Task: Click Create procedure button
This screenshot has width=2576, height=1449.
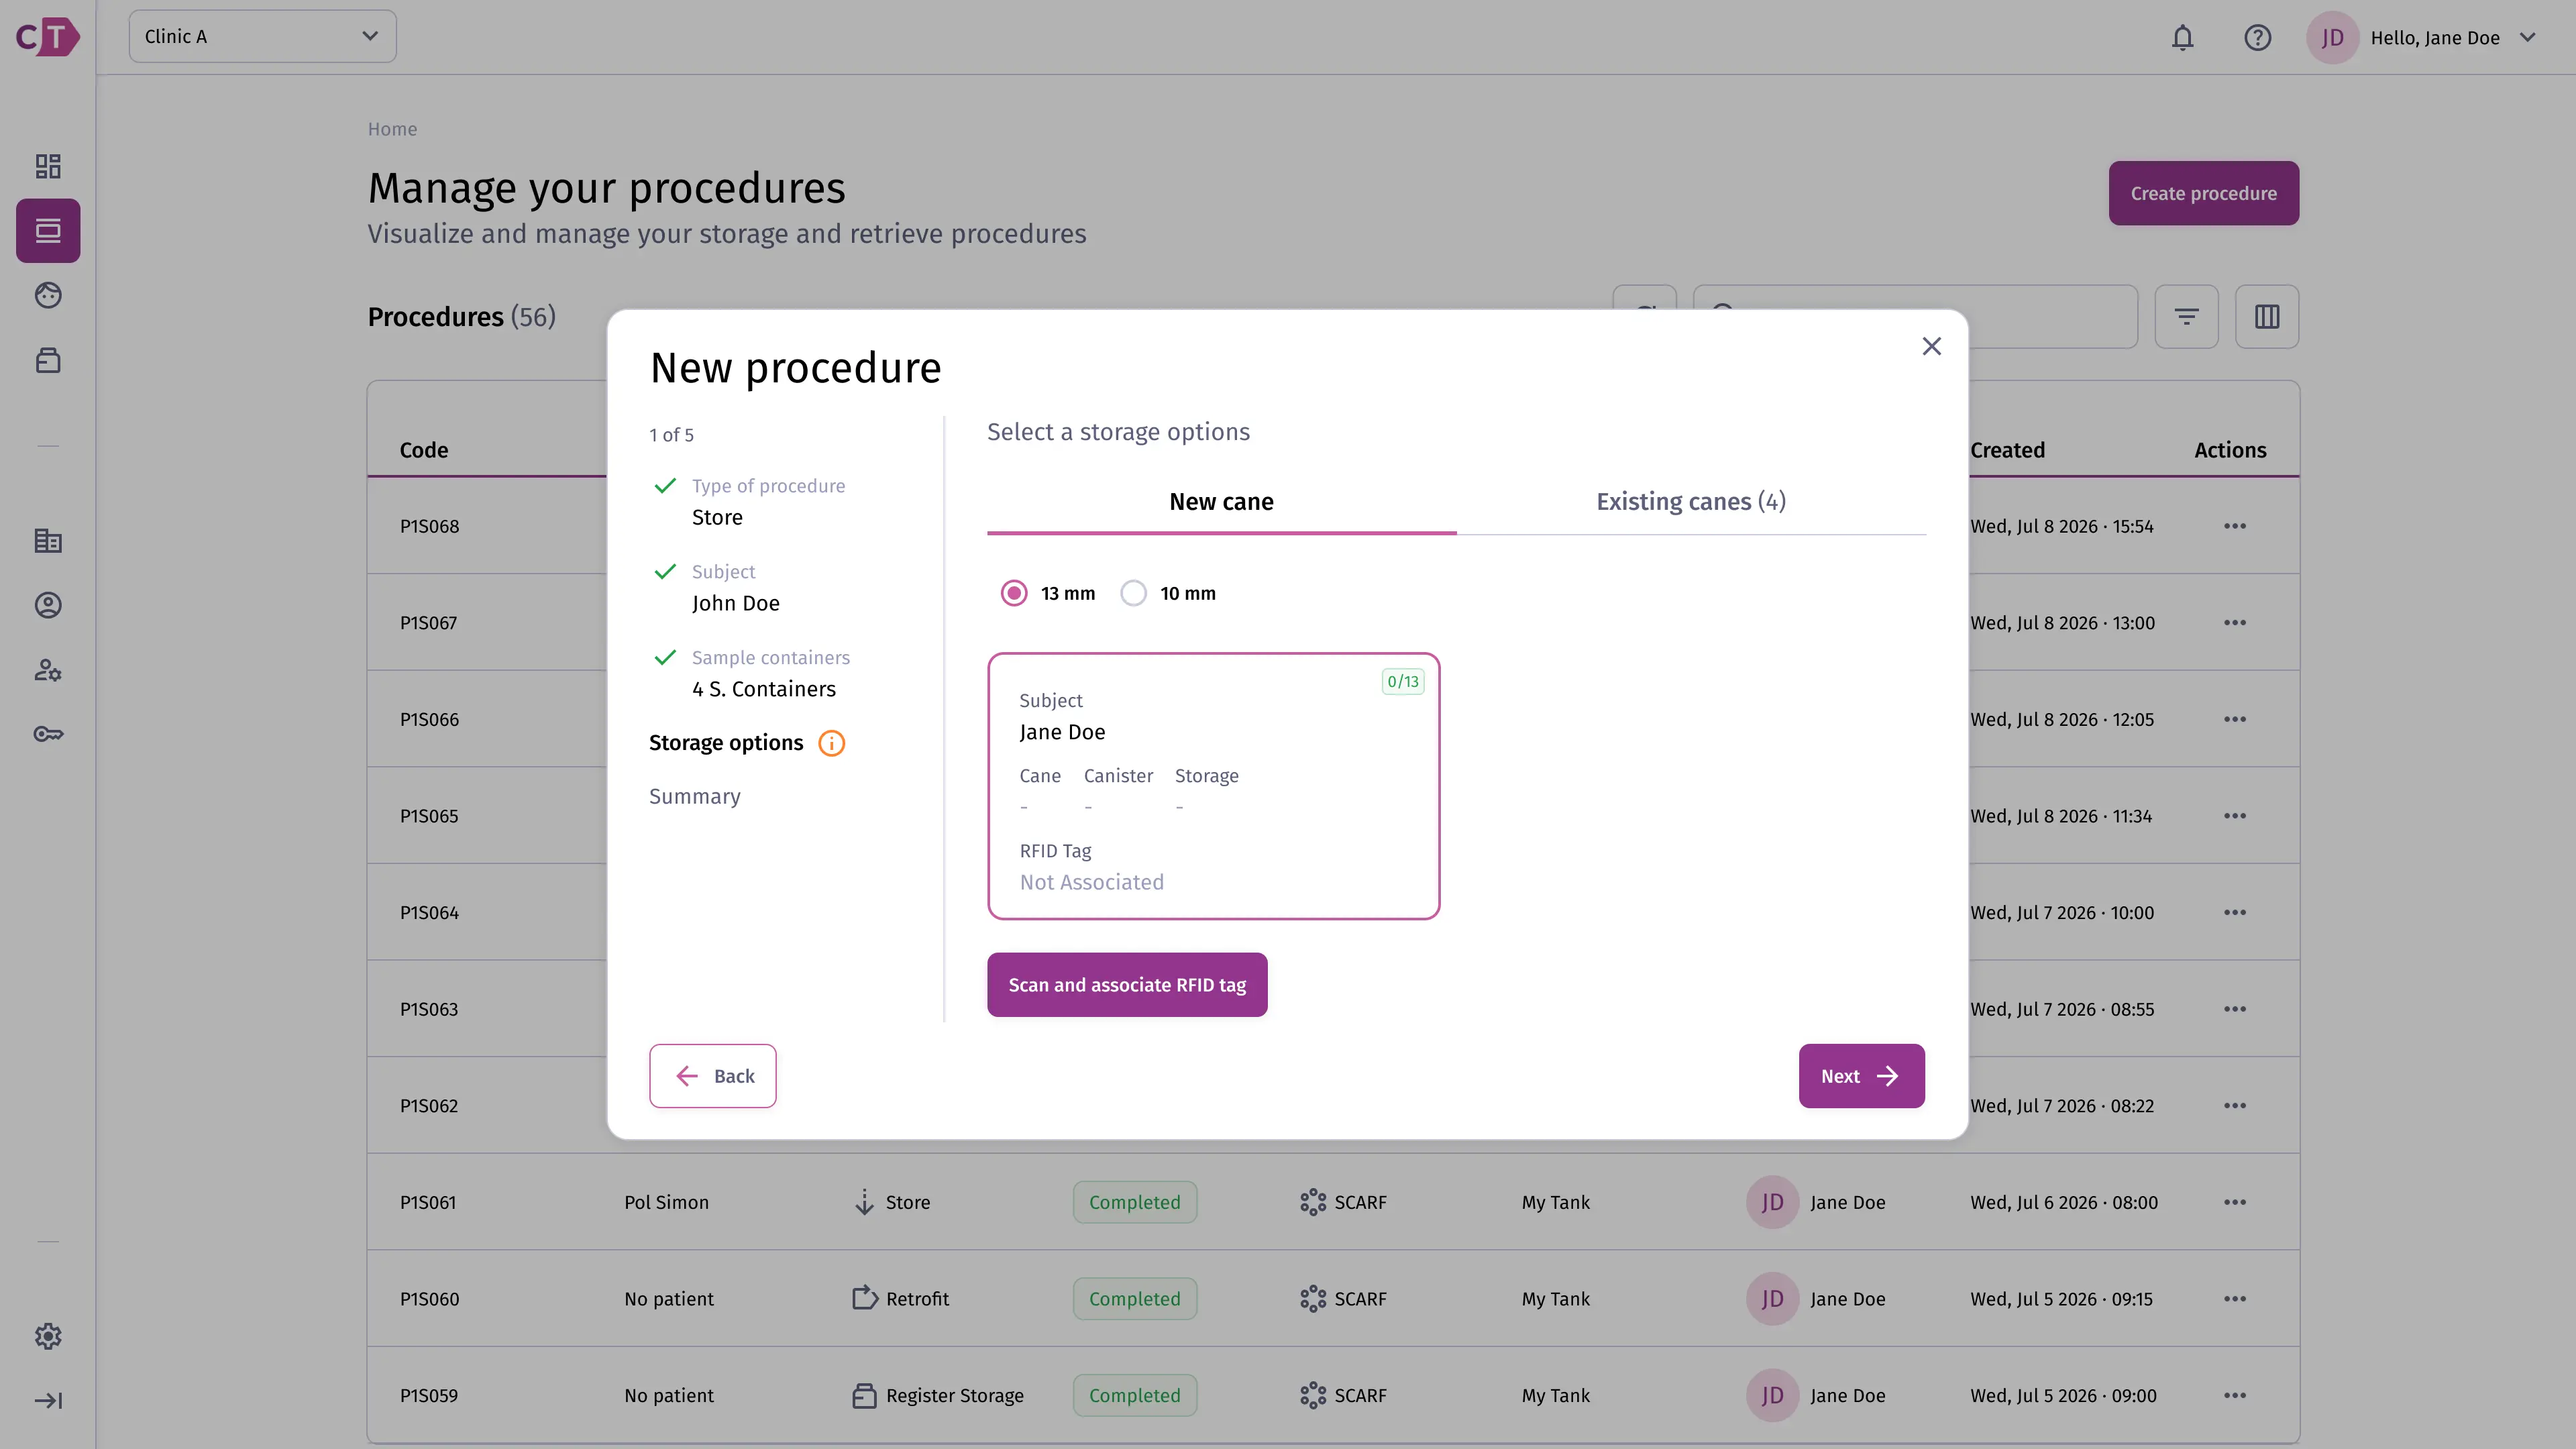Action: pyautogui.click(x=2204, y=193)
